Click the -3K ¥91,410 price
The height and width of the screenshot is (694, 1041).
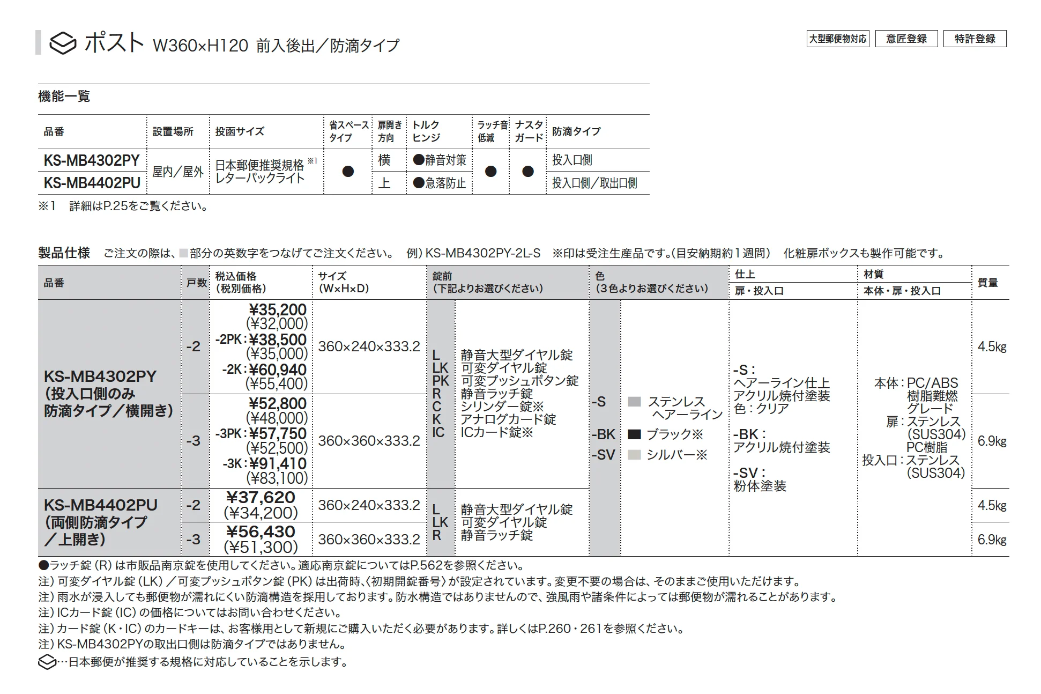pos(264,464)
